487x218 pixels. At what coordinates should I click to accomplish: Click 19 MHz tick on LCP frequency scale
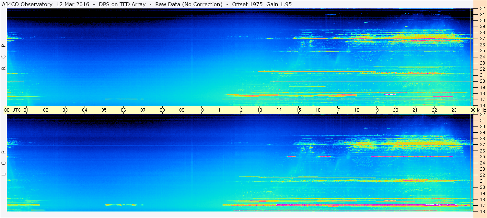(482, 193)
